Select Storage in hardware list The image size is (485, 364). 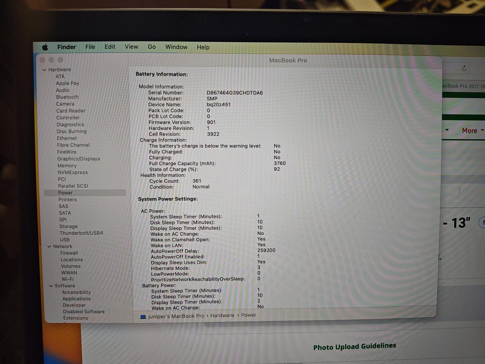(68, 226)
